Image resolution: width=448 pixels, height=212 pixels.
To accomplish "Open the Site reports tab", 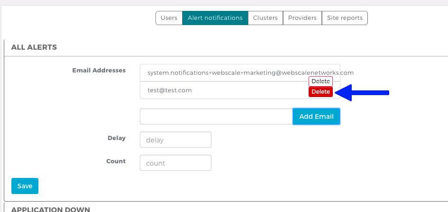I will [345, 18].
